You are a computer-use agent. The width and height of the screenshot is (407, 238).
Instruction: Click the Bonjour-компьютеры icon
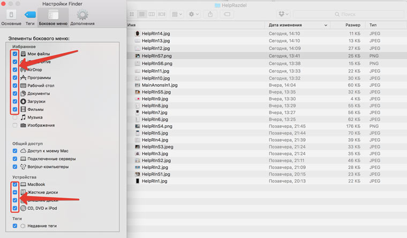[23, 166]
